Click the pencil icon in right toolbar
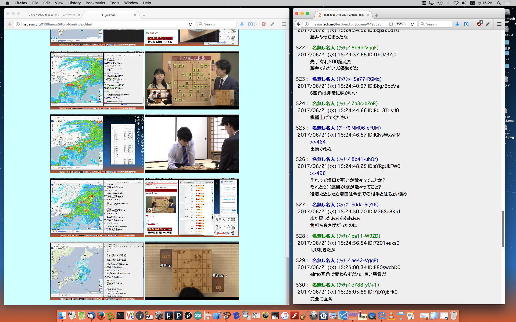The width and height of the screenshot is (516, 322). tap(488, 24)
